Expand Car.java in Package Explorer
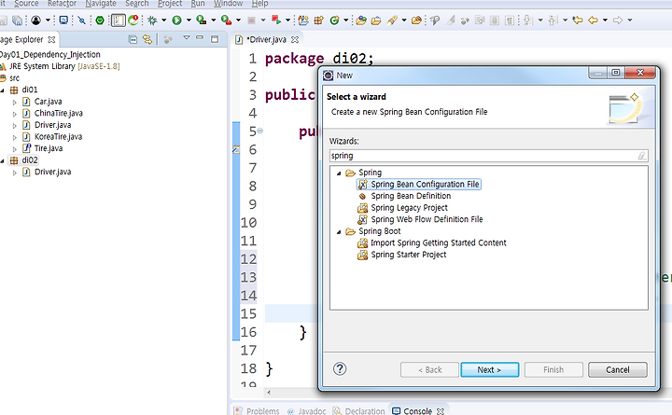This screenshot has height=415, width=672. click(x=14, y=103)
